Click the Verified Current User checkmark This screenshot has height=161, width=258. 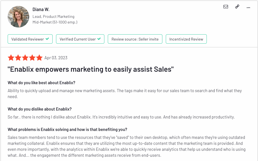(x=99, y=39)
